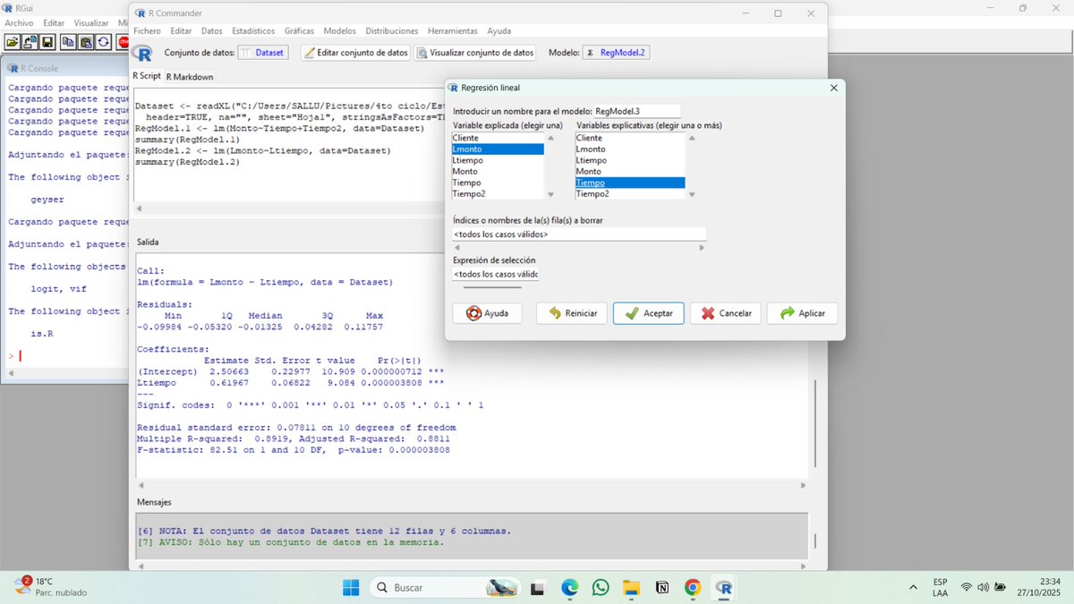Select Monto in Variables explicativas list
Viewport: 1074px width, 604px height.
630,171
